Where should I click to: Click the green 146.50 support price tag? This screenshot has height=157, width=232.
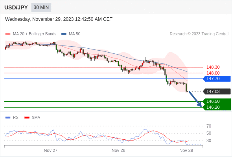click(x=217, y=102)
